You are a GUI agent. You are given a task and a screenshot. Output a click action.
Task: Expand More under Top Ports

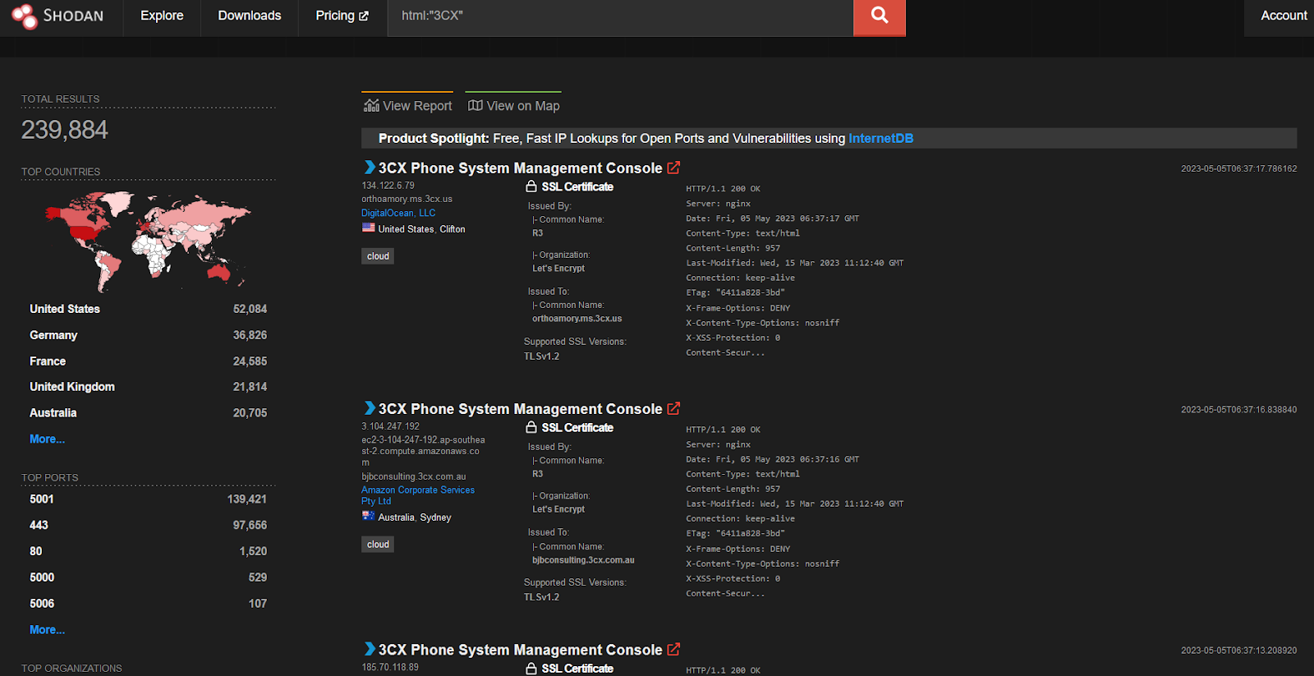pos(47,629)
